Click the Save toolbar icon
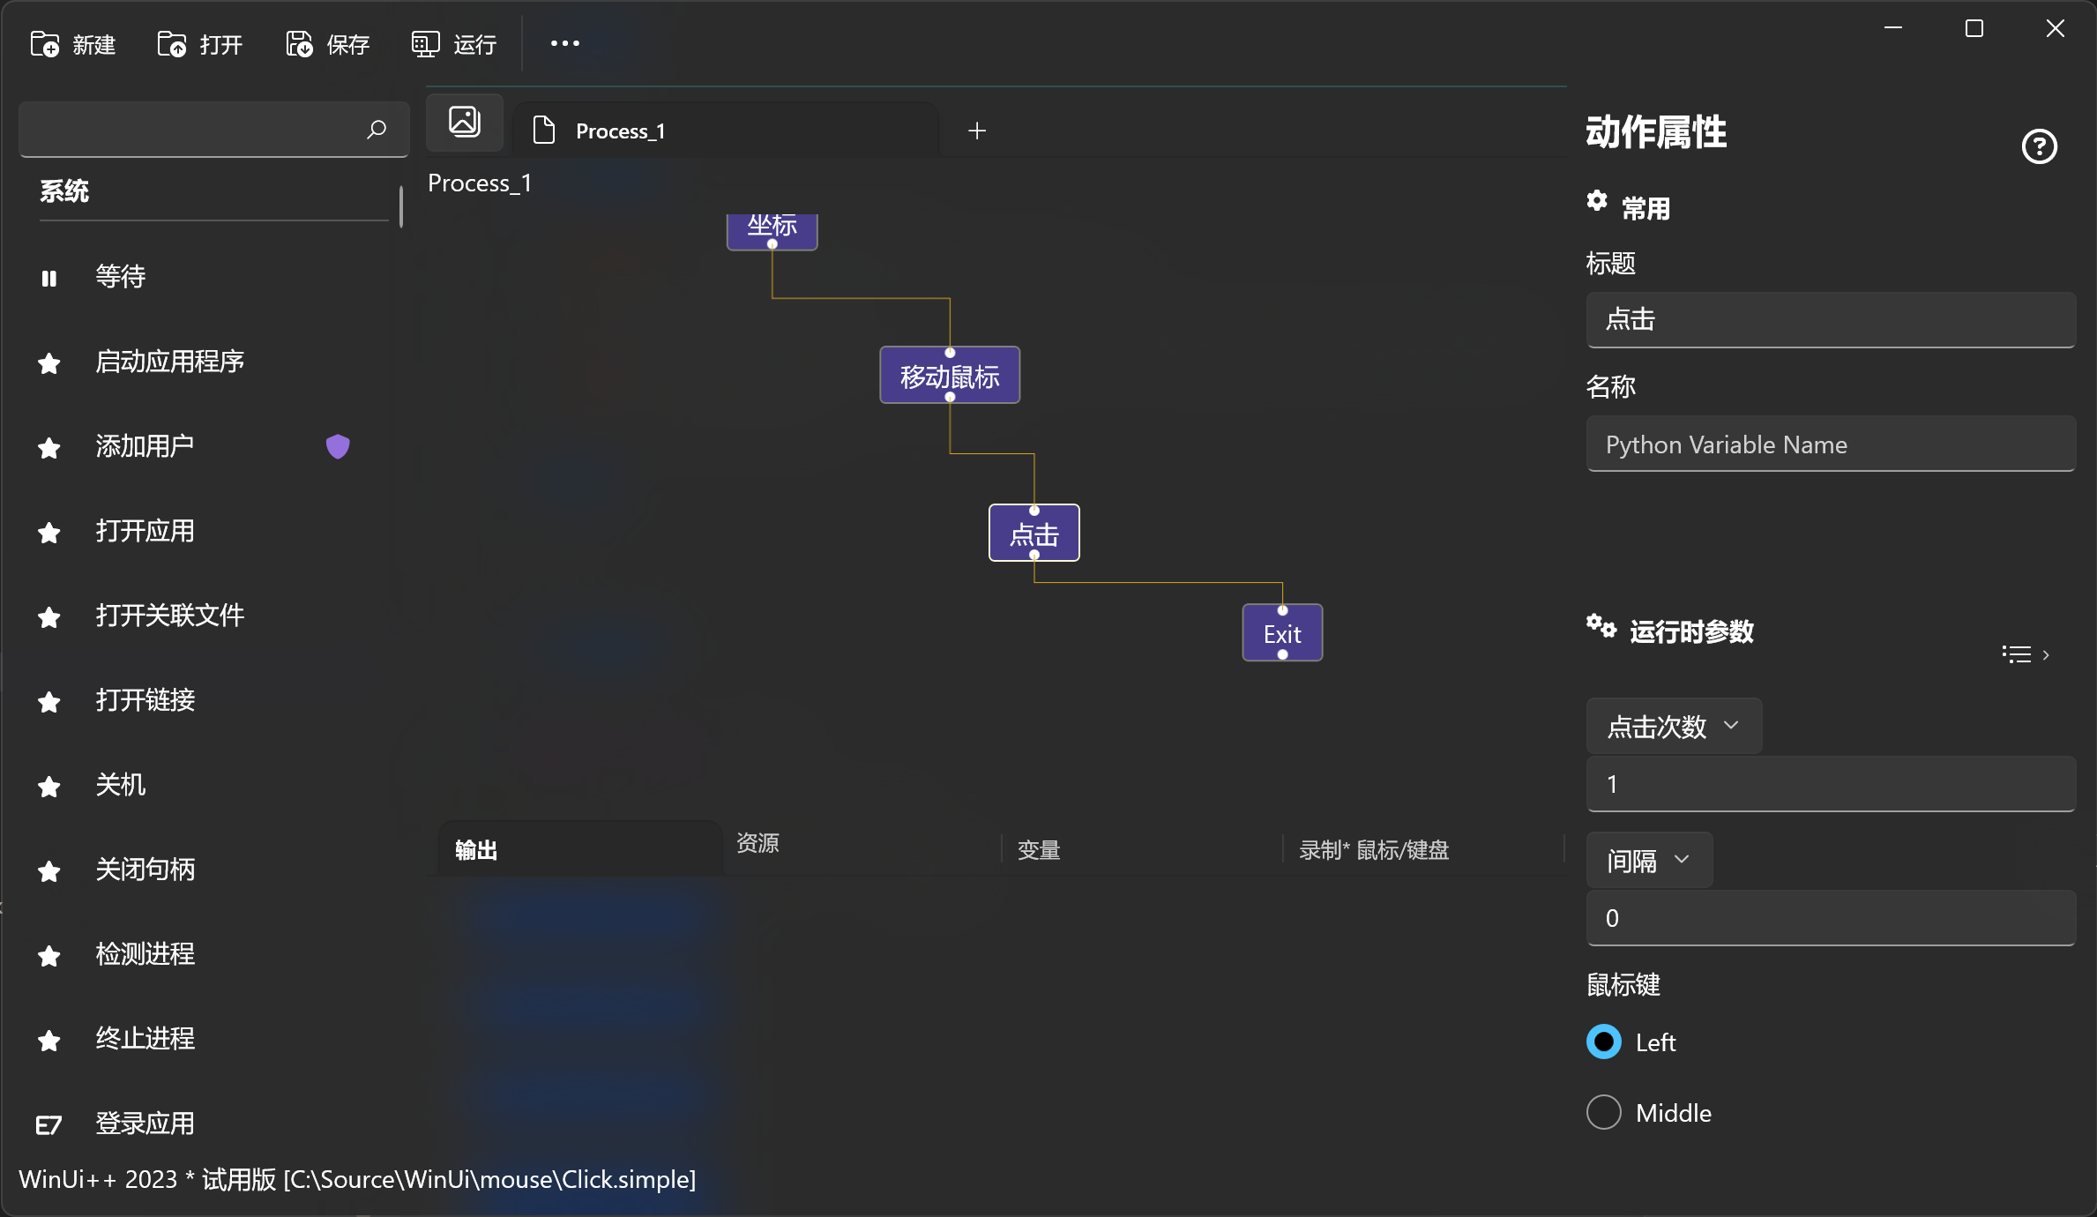The image size is (2097, 1217). click(x=299, y=44)
